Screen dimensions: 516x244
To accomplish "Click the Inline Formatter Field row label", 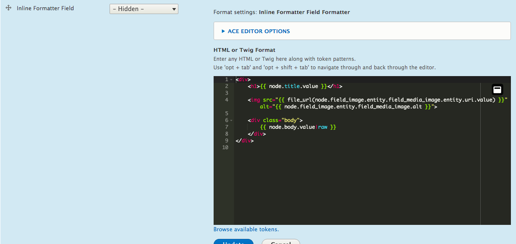I will pos(45,8).
